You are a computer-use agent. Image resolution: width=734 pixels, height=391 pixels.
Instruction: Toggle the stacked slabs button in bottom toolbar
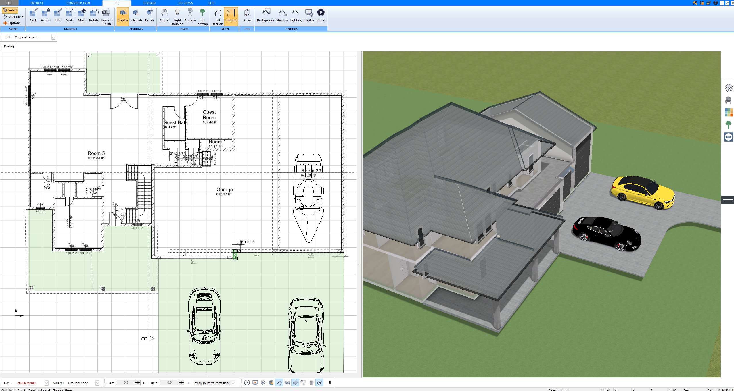click(287, 383)
